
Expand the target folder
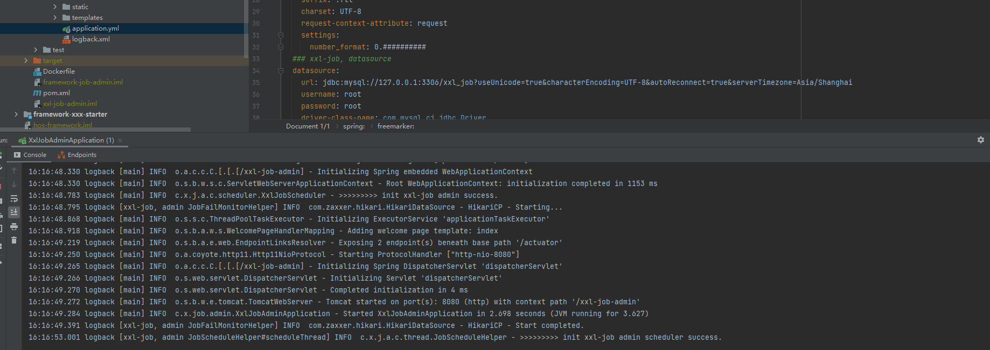click(26, 61)
